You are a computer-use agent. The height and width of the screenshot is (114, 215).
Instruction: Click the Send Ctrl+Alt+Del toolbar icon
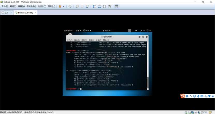[x=70, y=6]
